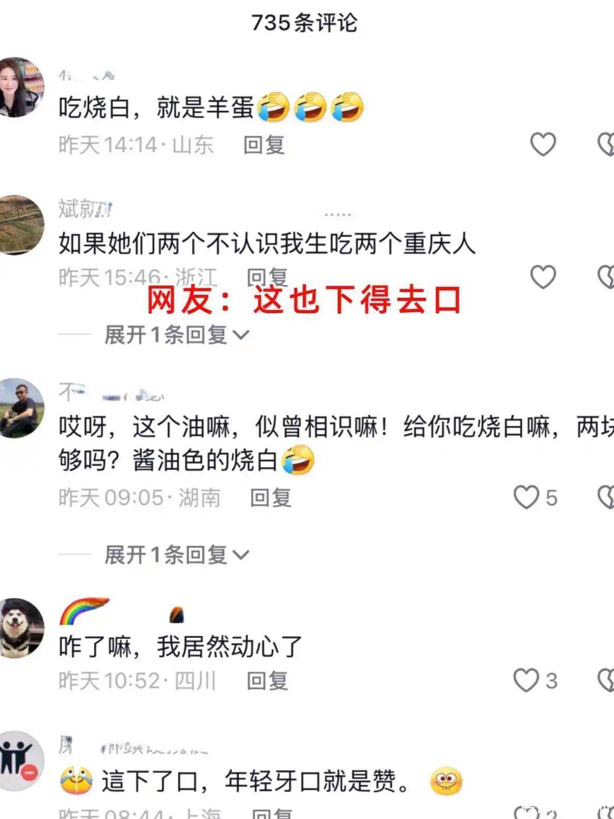Dislike the Hunan 09:05 comment
Viewport: 614px width, 819px height.
tap(606, 497)
